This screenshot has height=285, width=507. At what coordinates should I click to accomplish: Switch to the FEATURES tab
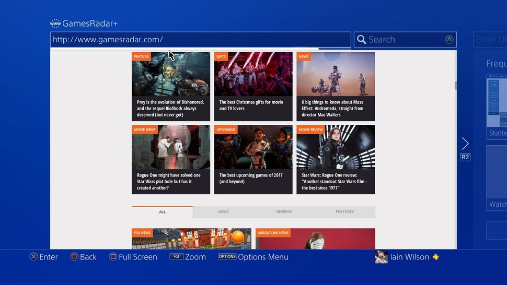[344, 212]
